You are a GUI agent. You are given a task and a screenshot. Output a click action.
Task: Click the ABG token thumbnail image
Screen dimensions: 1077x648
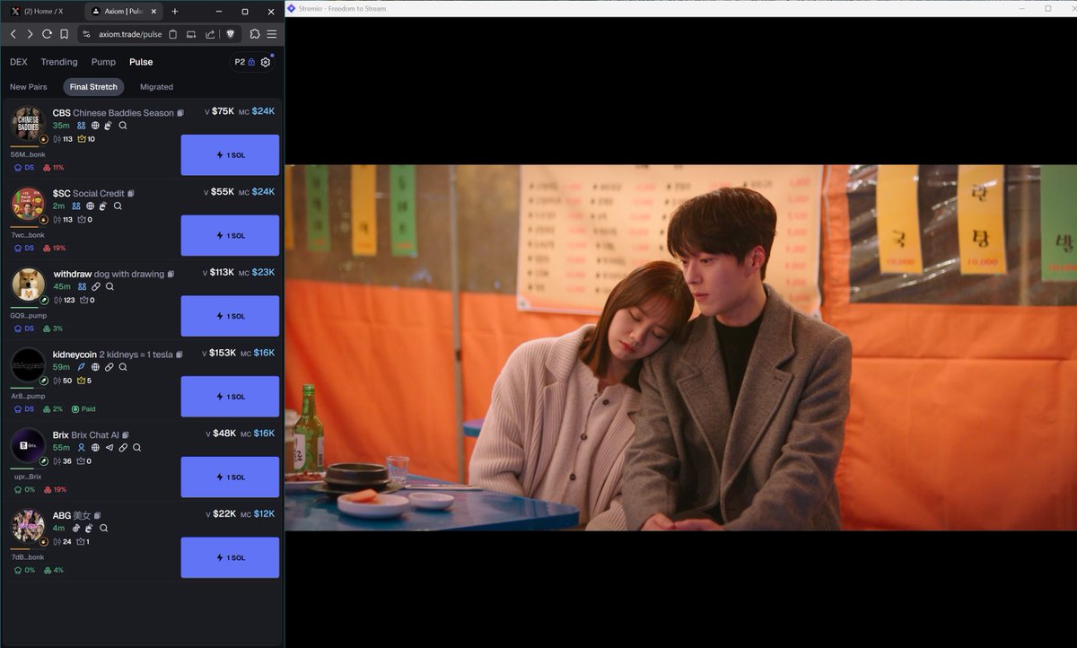click(x=28, y=526)
